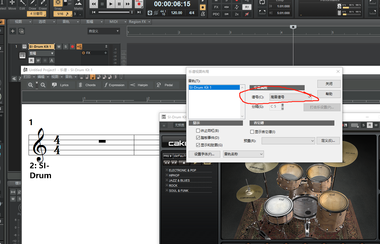
Task: Open the 预置 preset dropdown
Action: tap(288, 141)
